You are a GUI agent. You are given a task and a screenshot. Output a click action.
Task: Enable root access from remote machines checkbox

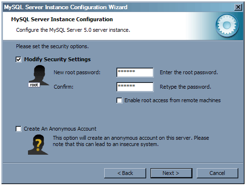pyautogui.click(x=119, y=101)
